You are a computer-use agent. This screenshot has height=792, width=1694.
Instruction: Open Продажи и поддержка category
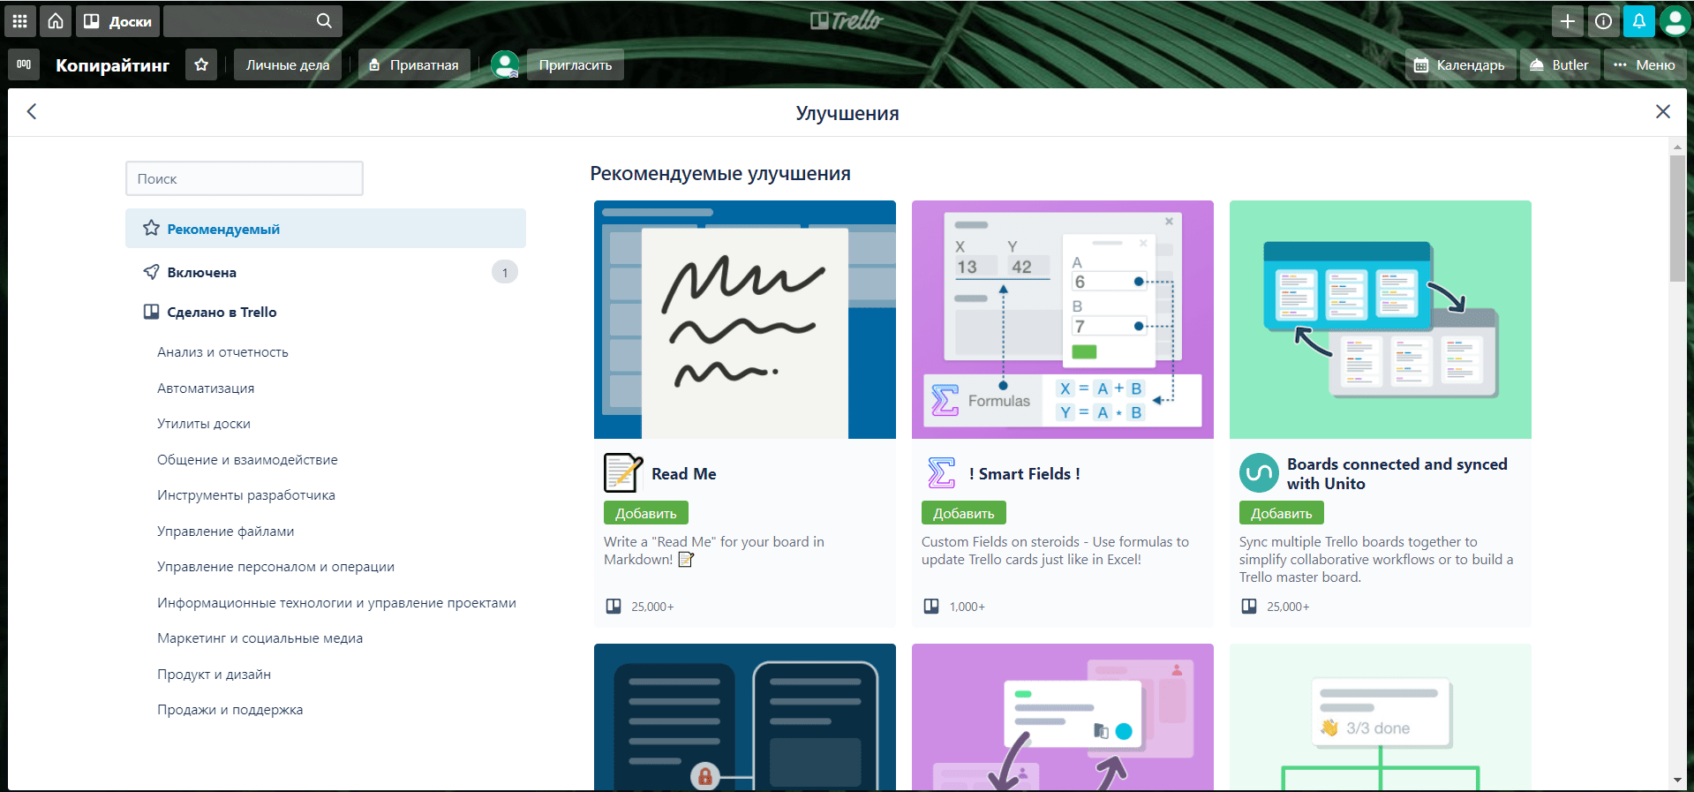tap(230, 710)
